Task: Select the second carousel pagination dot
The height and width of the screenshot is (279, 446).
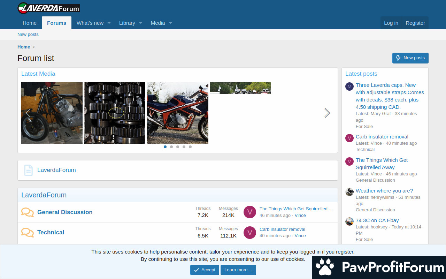Action: [x=171, y=147]
